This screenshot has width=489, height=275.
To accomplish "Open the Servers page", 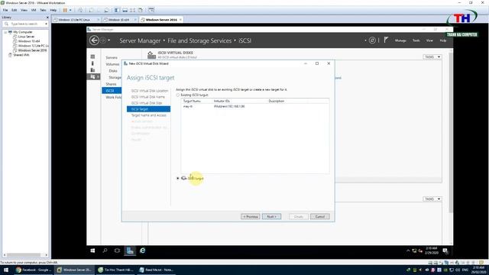I will pos(112,58).
